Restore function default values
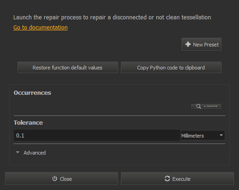 click(68, 68)
